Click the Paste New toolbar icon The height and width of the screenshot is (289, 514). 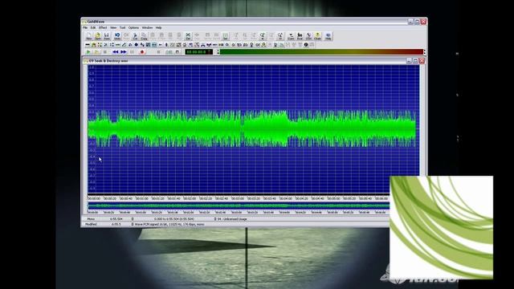[x=161, y=36]
